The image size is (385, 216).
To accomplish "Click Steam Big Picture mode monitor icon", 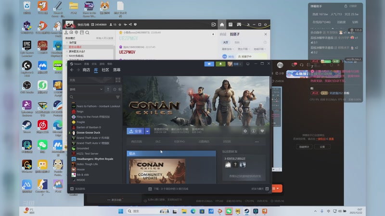I will [248, 64].
